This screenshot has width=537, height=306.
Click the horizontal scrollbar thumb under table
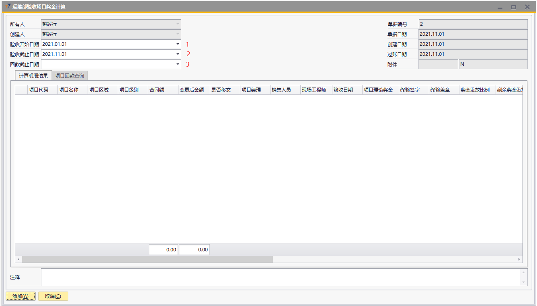147,259
